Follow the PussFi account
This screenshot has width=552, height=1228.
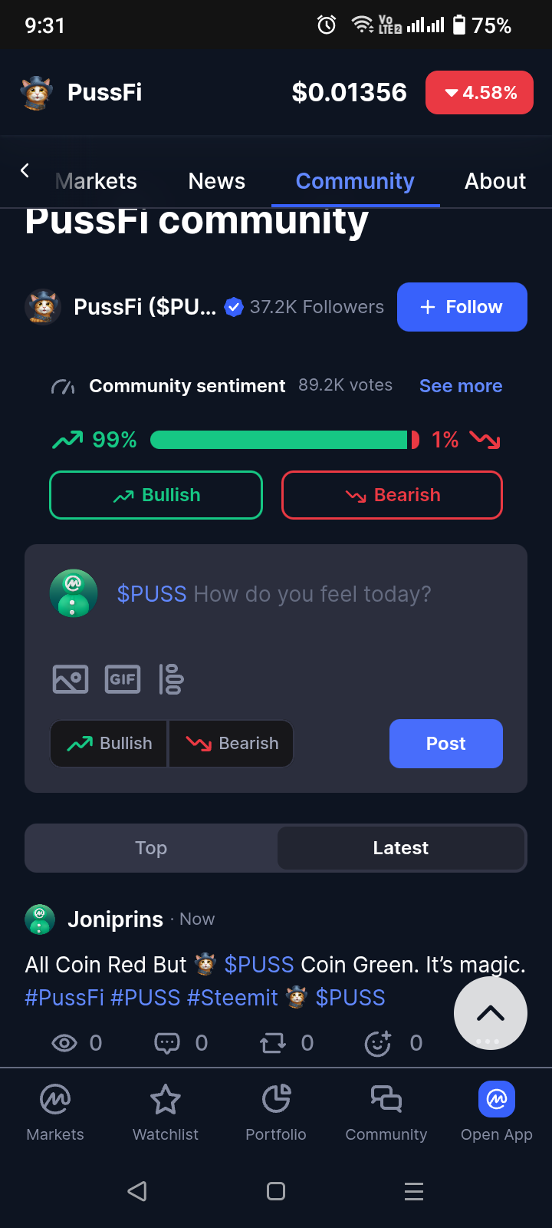pyautogui.click(x=462, y=307)
